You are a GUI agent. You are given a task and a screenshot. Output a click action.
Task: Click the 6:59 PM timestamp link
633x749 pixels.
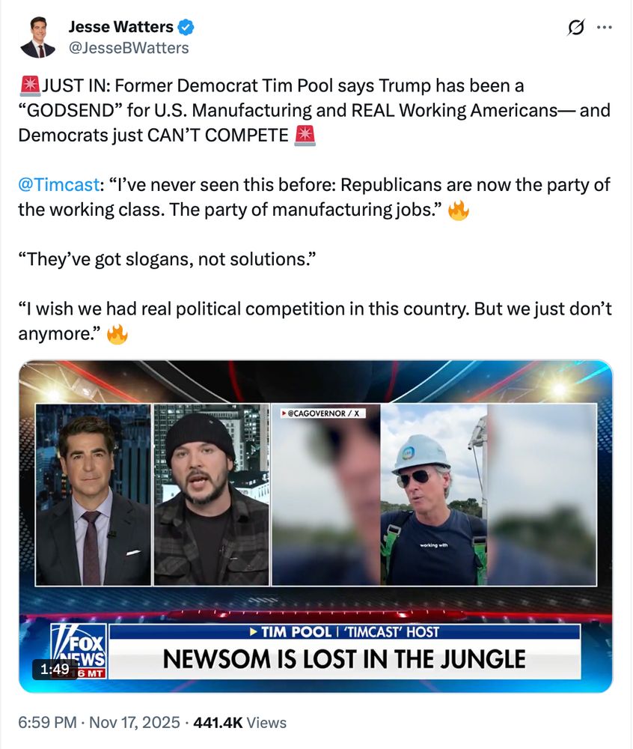point(47,722)
